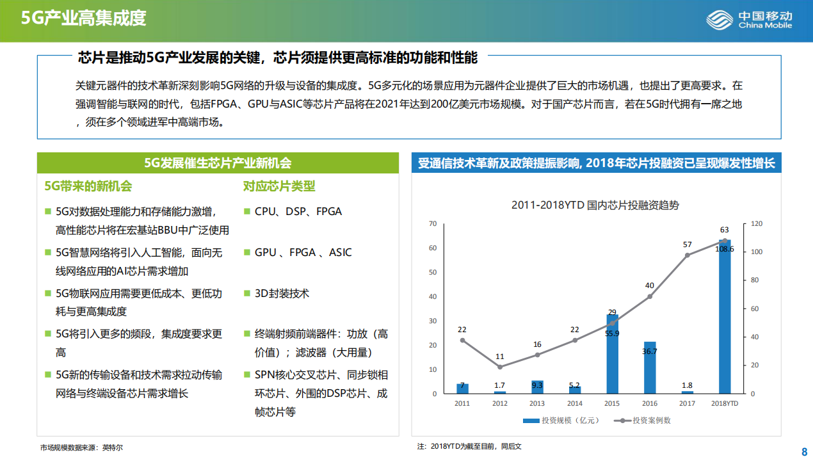Click the left-axis value 70
Viewport: 813px width, 457px height.
coord(433,223)
